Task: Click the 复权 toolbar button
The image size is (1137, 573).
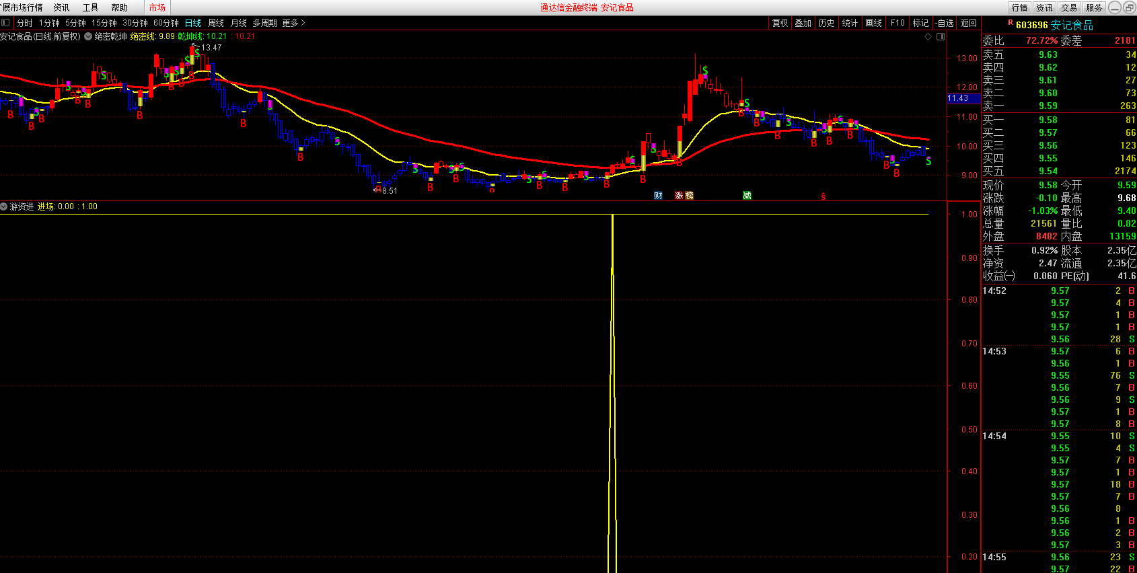Action: click(780, 23)
